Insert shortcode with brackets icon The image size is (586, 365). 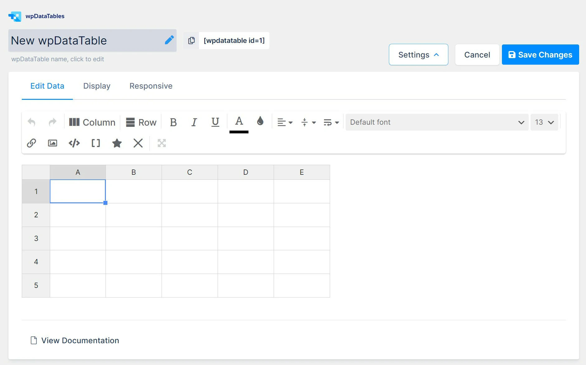coord(96,143)
